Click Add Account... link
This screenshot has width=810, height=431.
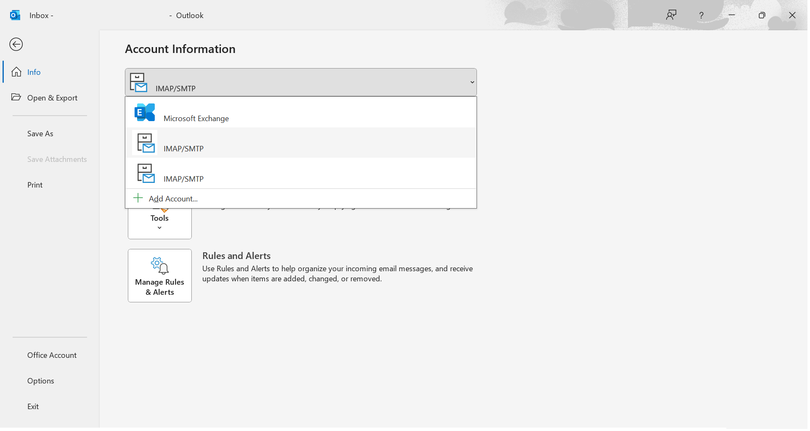pyautogui.click(x=173, y=199)
